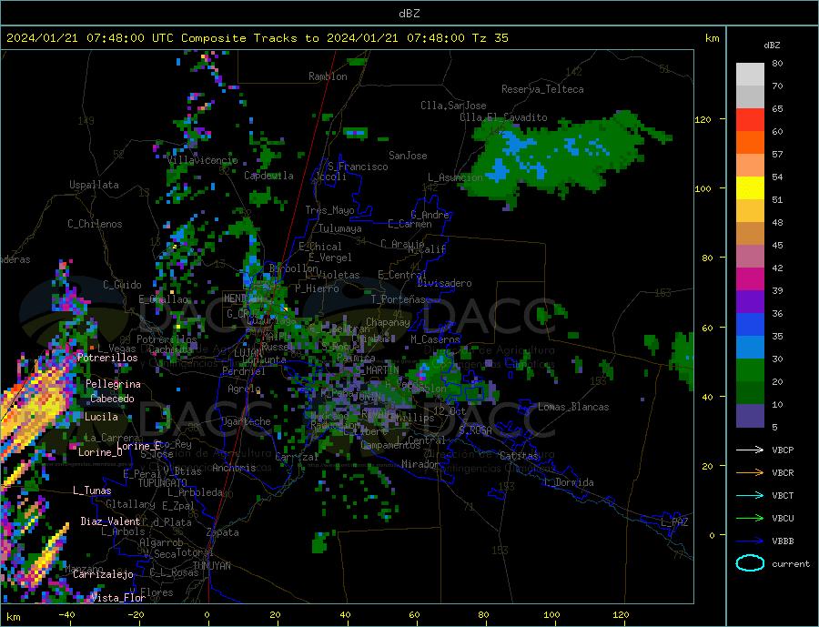Click the orange VBCR arrow in legend
This screenshot has width=819, height=627.
click(750, 473)
